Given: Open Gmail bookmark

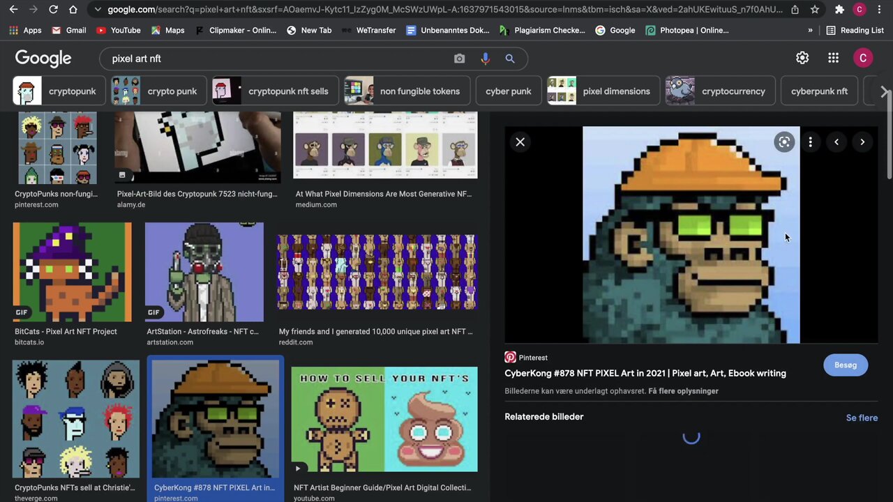Looking at the screenshot, I should click(68, 31).
